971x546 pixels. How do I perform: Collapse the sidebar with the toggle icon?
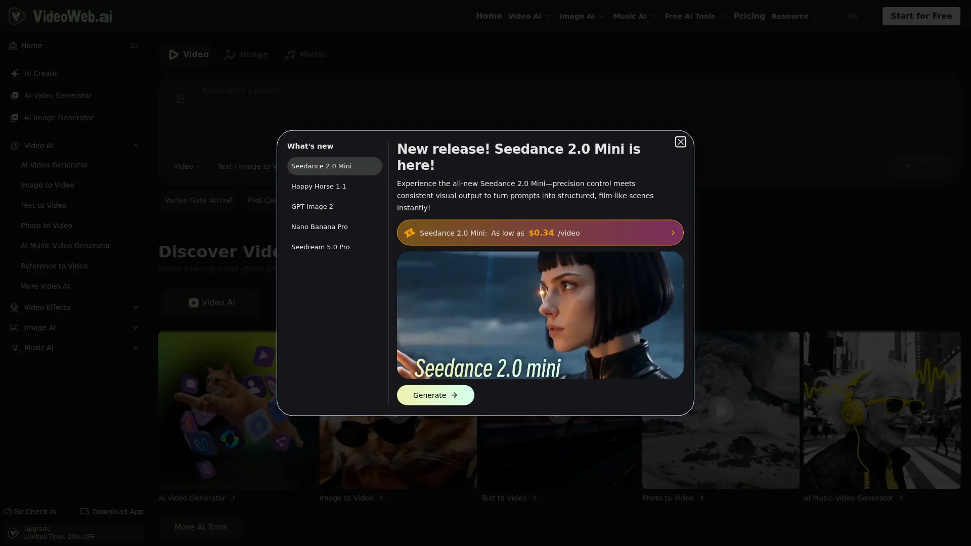134,45
